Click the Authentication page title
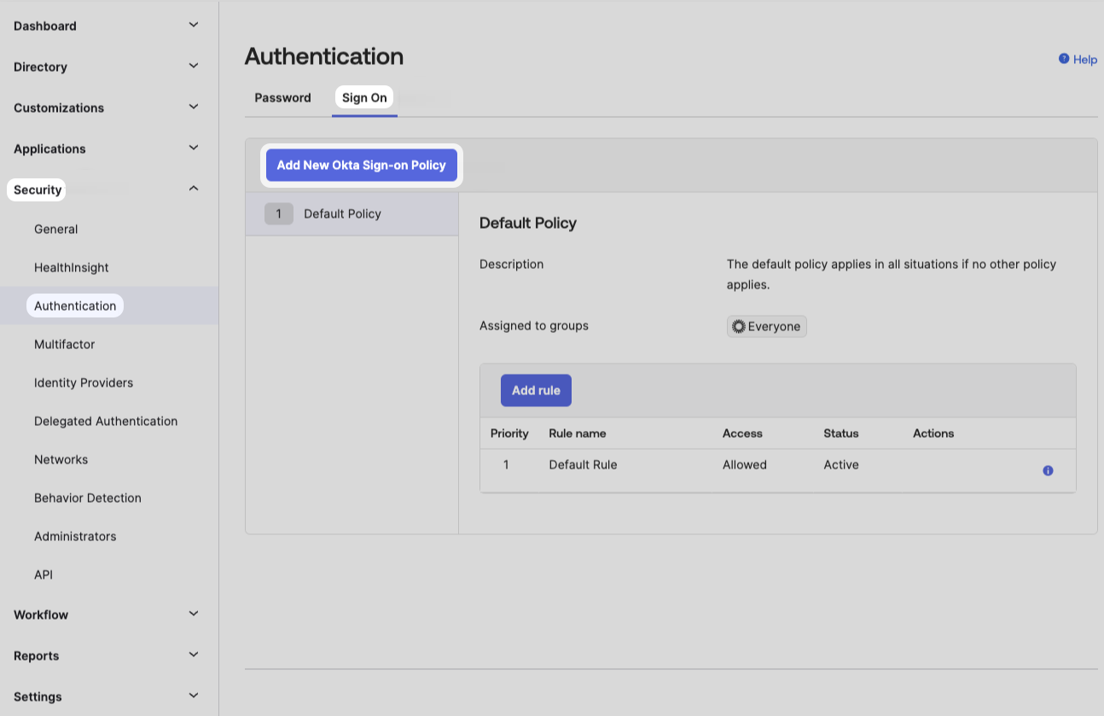Viewport: 1104px width, 716px height. coord(324,56)
